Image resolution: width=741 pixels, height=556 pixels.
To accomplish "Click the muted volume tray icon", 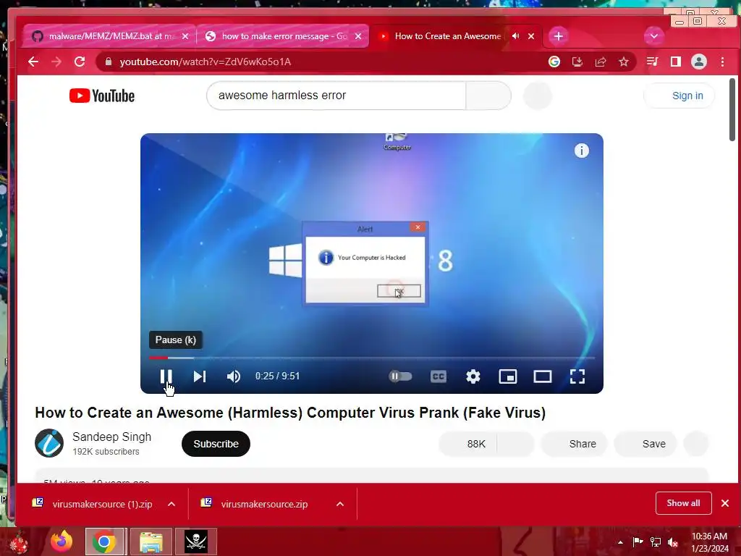I will point(673,542).
